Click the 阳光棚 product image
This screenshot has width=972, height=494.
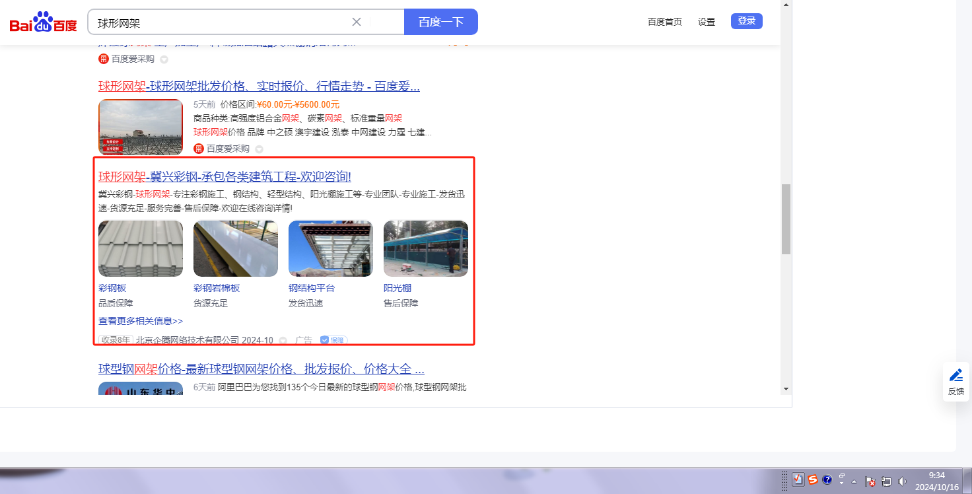click(x=426, y=248)
